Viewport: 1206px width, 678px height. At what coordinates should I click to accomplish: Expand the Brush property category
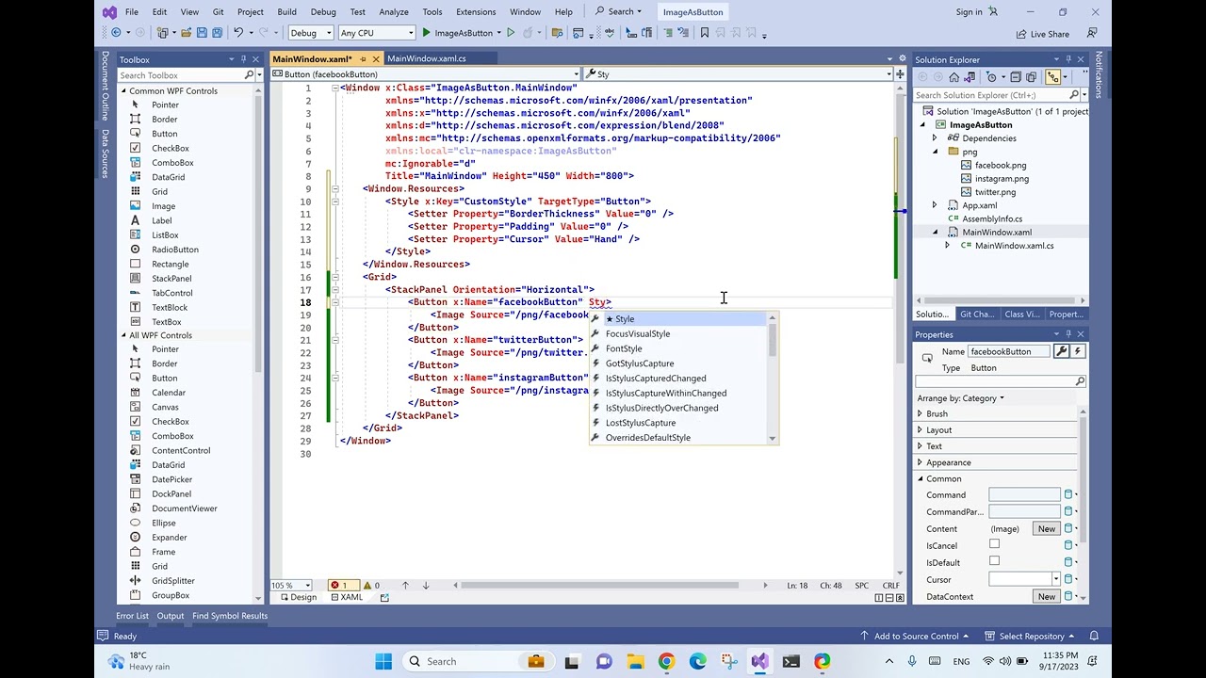tap(921, 413)
